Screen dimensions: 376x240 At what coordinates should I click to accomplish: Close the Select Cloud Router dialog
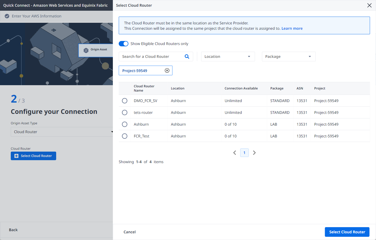[369, 5]
